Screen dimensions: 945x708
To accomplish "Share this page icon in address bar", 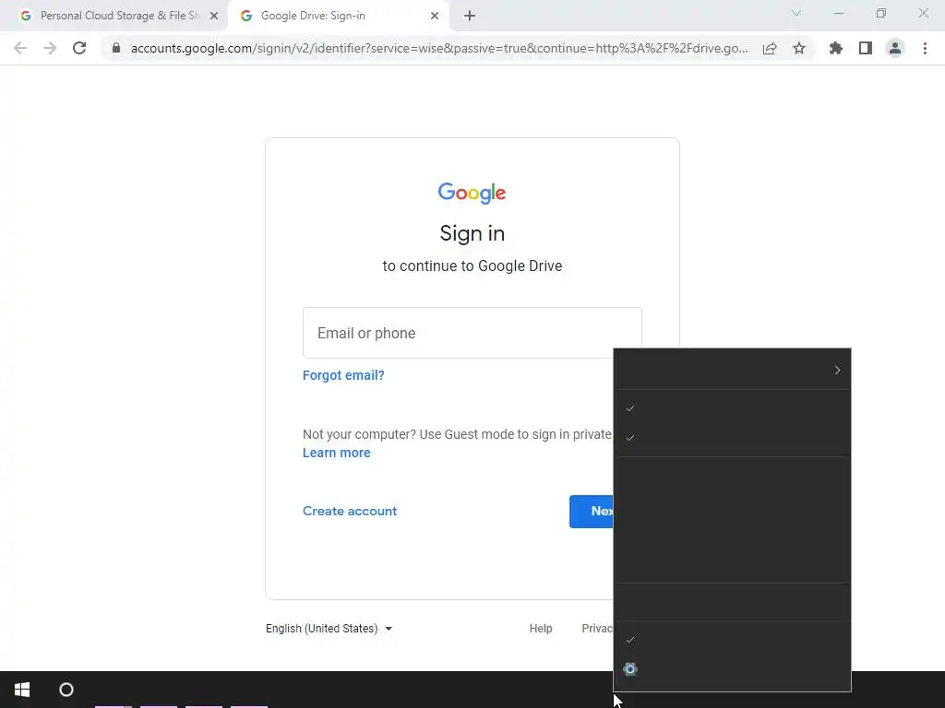I will tap(770, 48).
